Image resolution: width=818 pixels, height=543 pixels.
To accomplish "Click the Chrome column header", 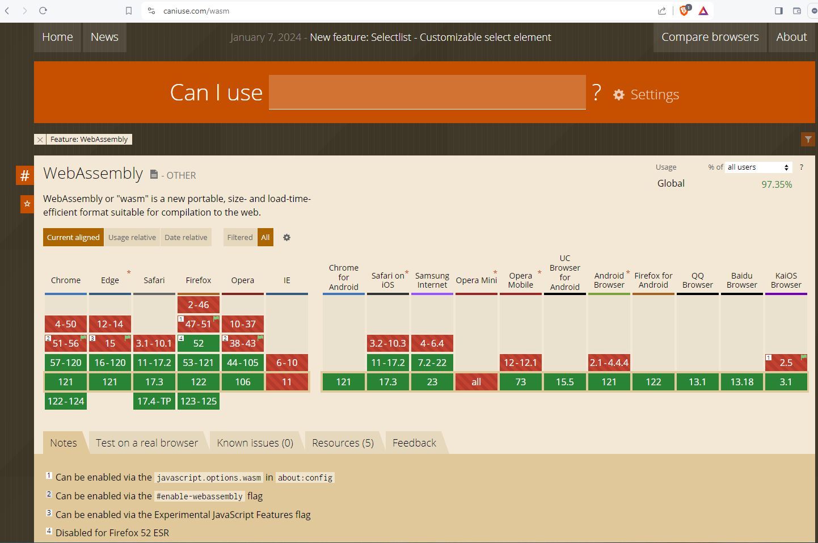I will click(x=66, y=280).
